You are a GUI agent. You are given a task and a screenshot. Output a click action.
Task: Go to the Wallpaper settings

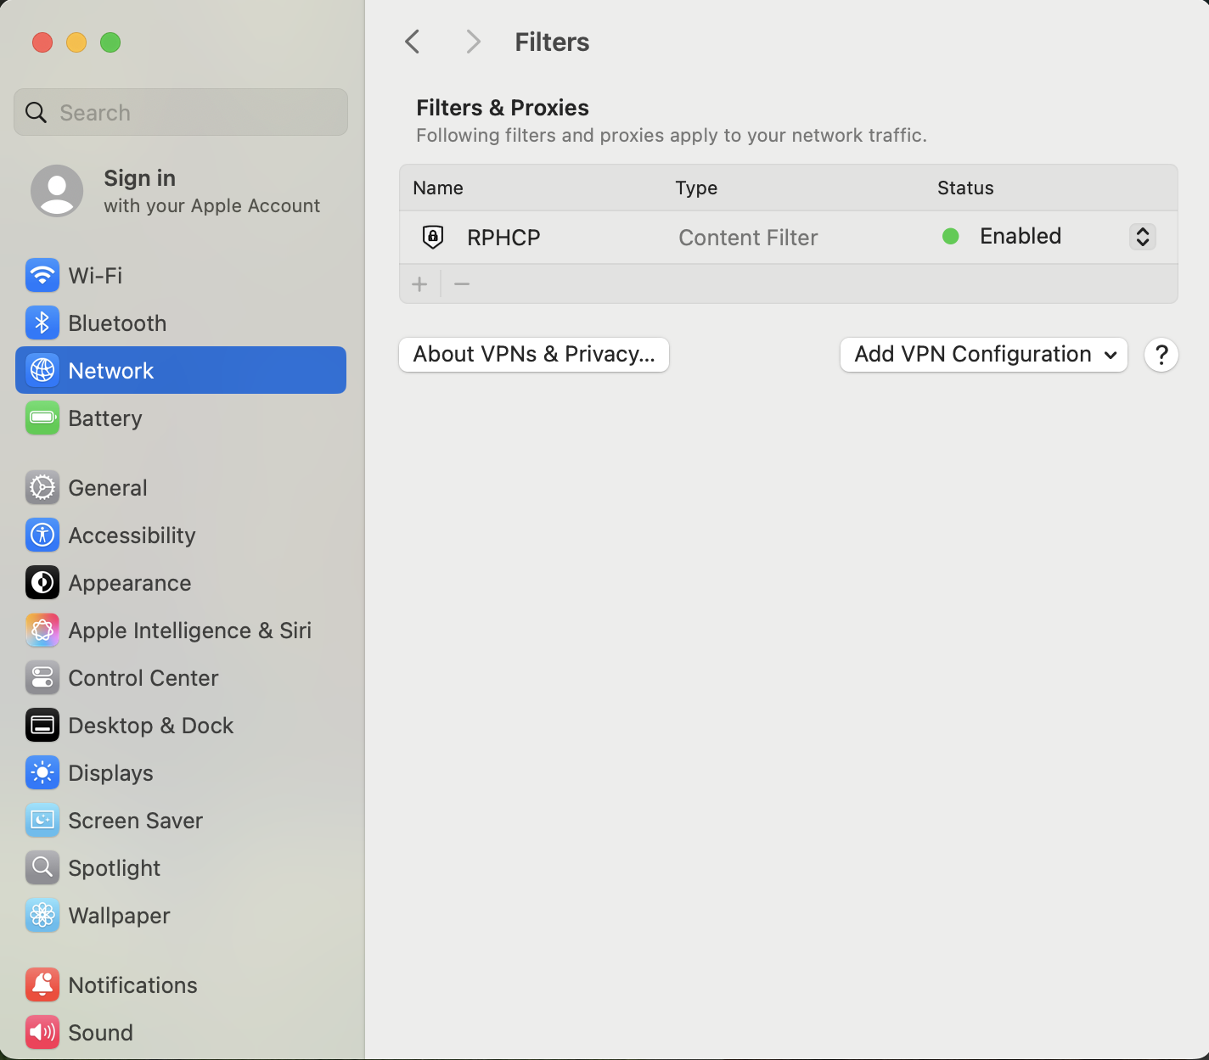(119, 916)
